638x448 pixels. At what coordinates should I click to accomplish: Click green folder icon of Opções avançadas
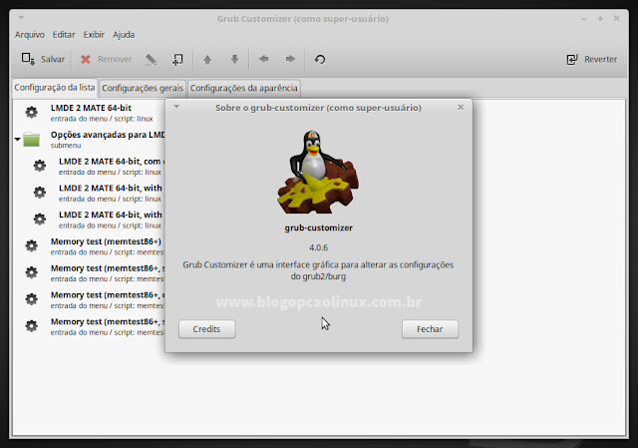coord(31,140)
